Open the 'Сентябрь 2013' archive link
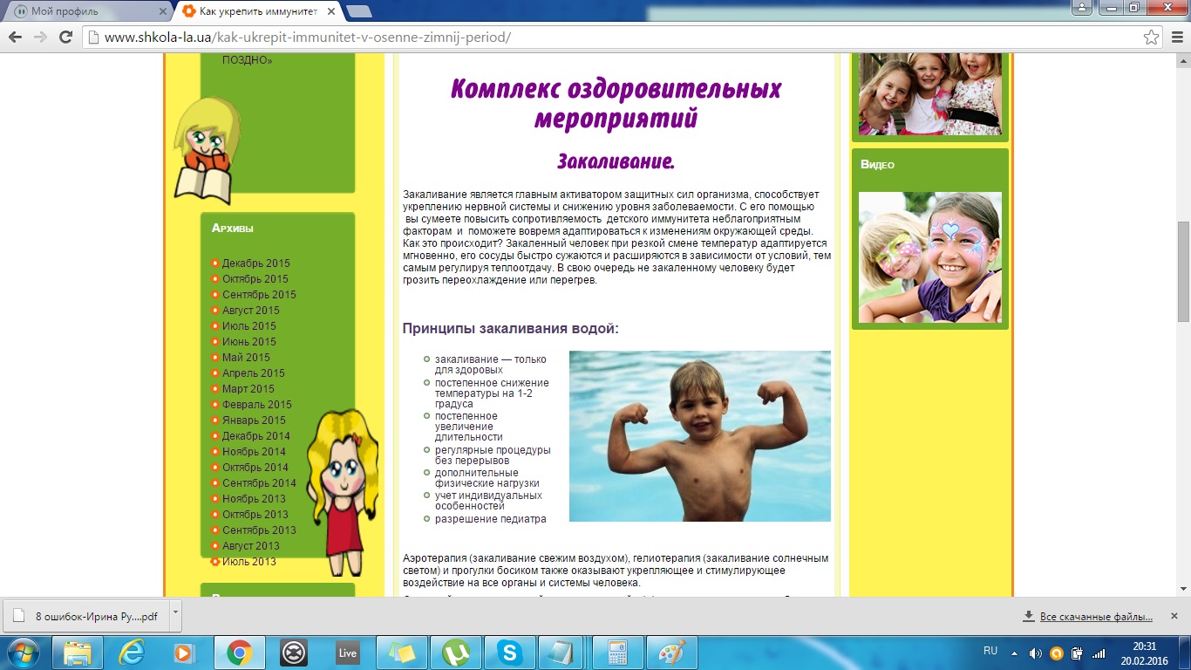This screenshot has height=670, width=1191. click(259, 530)
